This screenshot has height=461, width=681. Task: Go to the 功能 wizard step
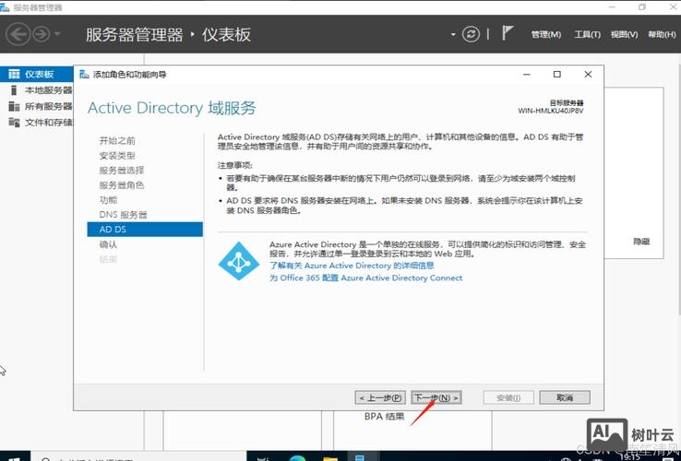[x=108, y=200]
